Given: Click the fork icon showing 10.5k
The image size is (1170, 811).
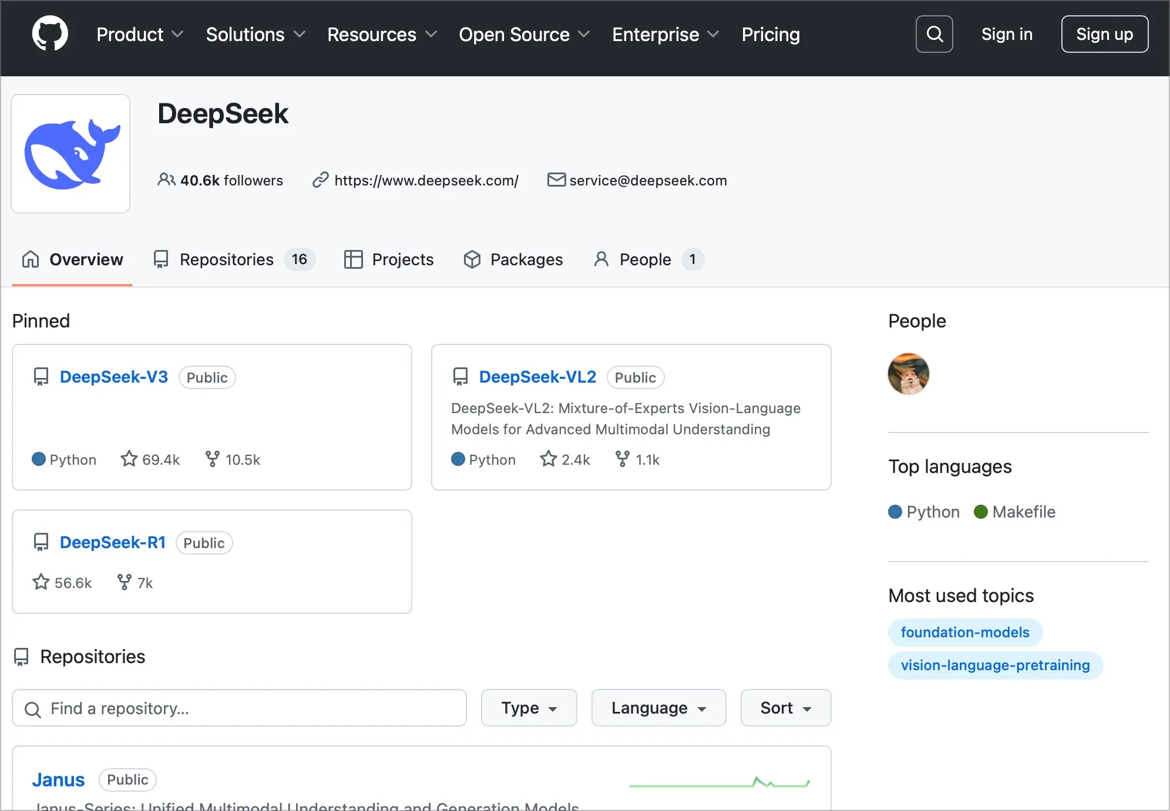Looking at the screenshot, I should tap(212, 458).
